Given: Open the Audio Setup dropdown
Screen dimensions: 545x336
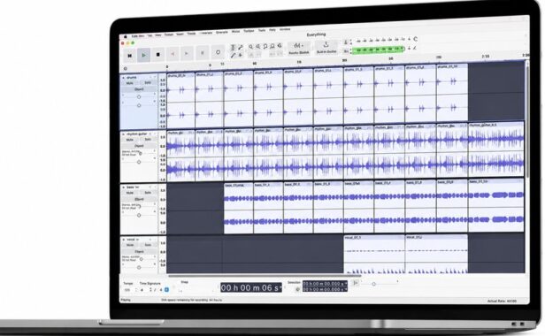Looking at the screenshot, I should click(298, 49).
